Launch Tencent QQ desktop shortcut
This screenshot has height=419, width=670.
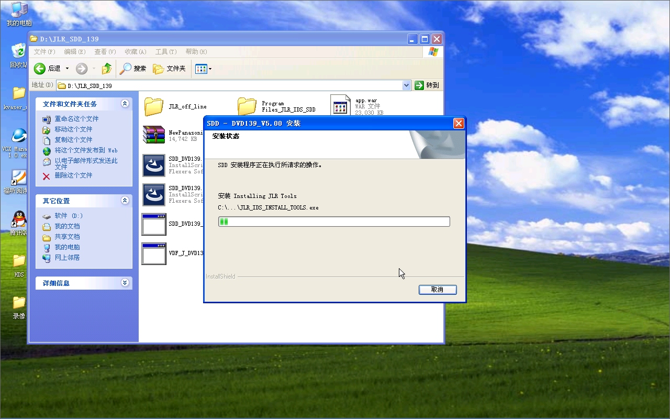[19, 223]
